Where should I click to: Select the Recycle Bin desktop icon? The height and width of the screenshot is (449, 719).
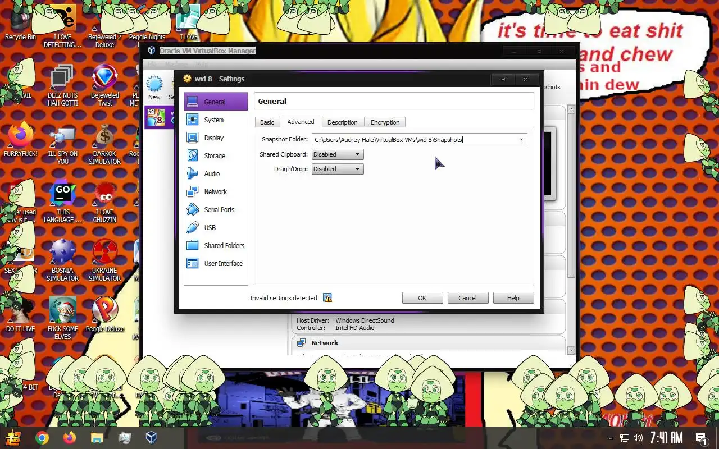pyautogui.click(x=20, y=22)
